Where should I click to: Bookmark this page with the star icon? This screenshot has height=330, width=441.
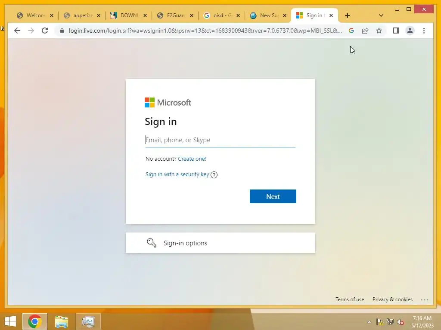(379, 31)
